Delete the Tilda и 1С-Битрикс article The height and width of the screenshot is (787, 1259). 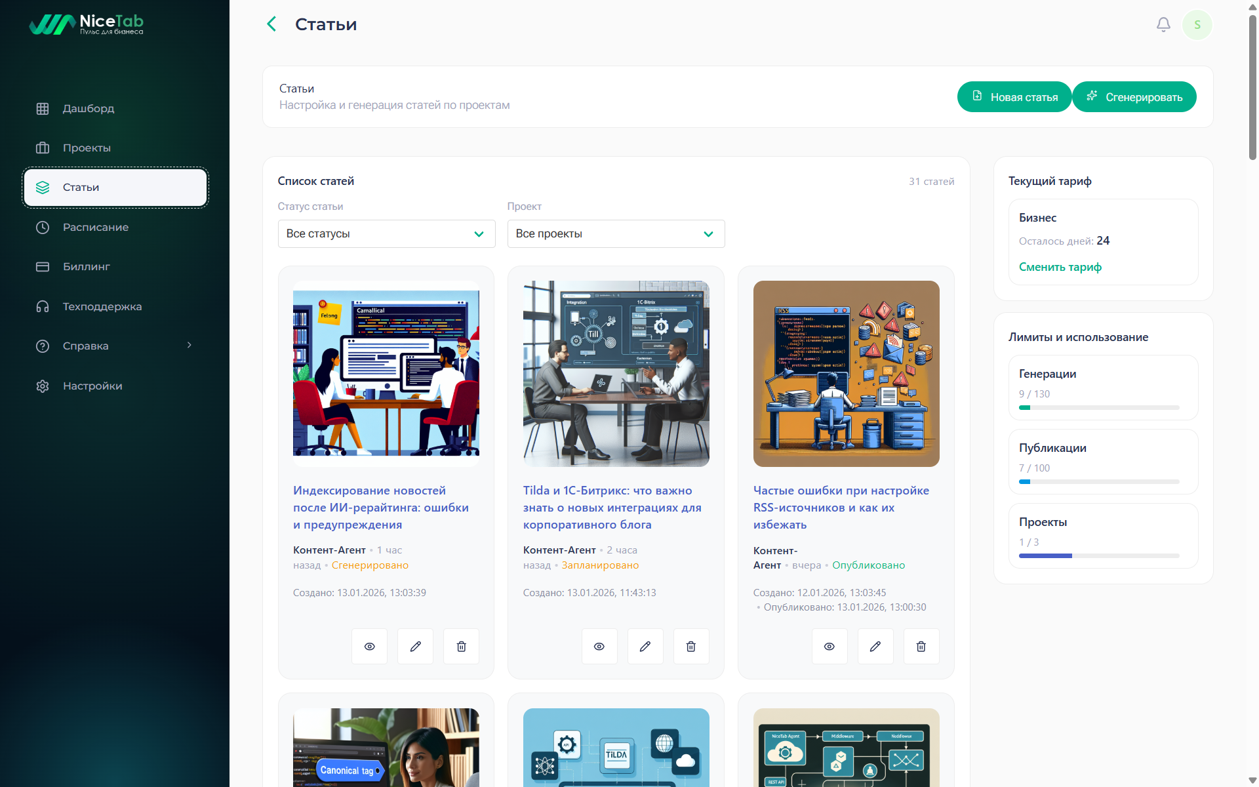click(x=691, y=646)
